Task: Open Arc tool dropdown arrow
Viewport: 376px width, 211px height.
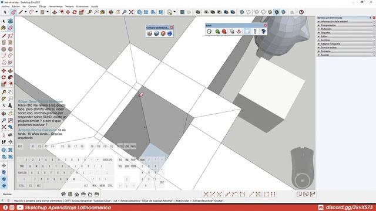Action: (36, 12)
